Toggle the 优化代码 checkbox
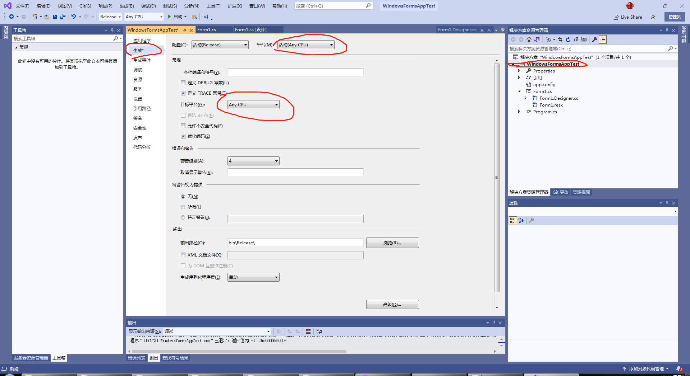This screenshot has height=376, width=690. click(183, 136)
